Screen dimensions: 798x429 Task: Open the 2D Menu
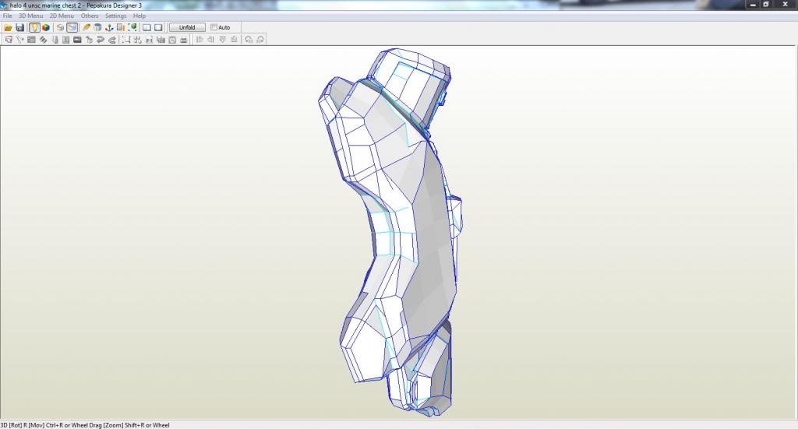[x=62, y=16]
